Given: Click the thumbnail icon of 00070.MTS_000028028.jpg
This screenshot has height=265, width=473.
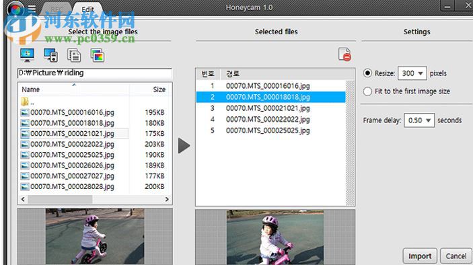Looking at the screenshot, I should pos(25,187).
